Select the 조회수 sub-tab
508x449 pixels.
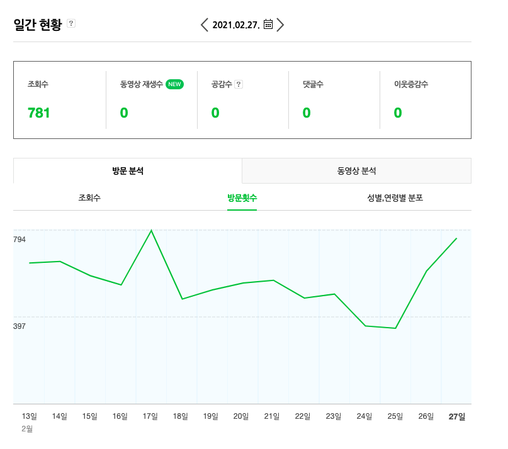tap(89, 198)
